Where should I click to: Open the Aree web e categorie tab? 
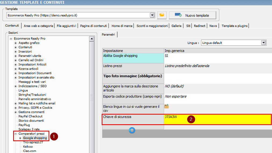pos(38,26)
